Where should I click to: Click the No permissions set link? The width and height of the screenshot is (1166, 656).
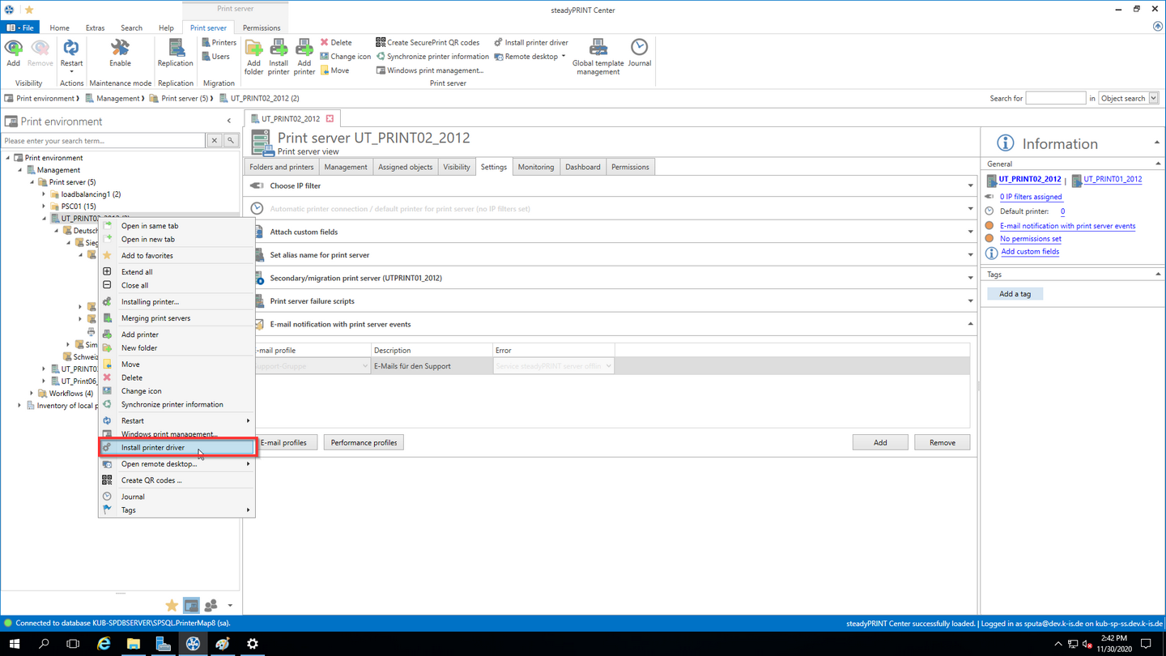[1031, 239]
